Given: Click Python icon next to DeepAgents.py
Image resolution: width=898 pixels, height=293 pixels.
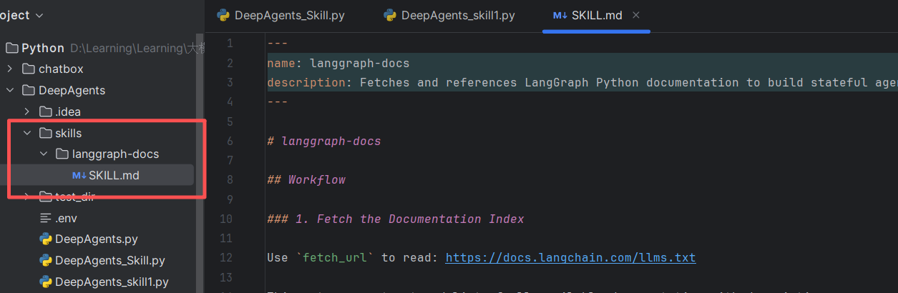Looking at the screenshot, I should coord(45,239).
